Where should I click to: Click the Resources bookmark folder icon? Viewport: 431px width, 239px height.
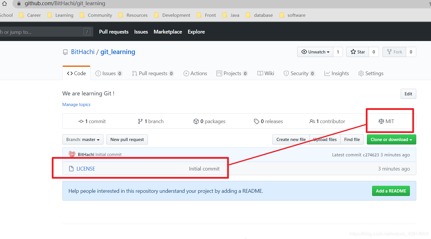pos(121,15)
